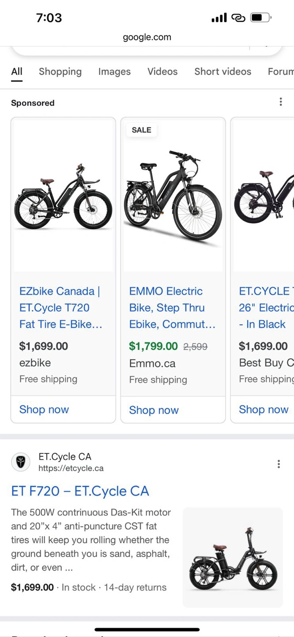The height and width of the screenshot is (637, 294).
Task: Click the ET.Cycle CA site favicon
Action: 21,462
